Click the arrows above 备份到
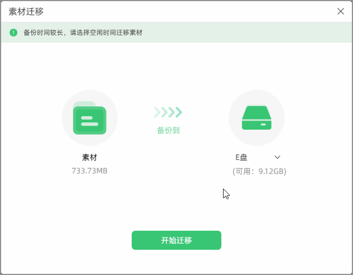The image size is (353, 275). [x=168, y=112]
